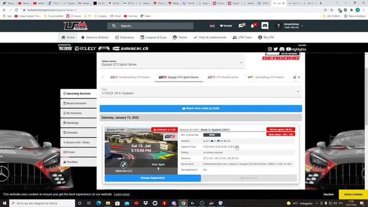
Task: Open Stats & Leaderboards menu
Action: pyautogui.click(x=210, y=37)
